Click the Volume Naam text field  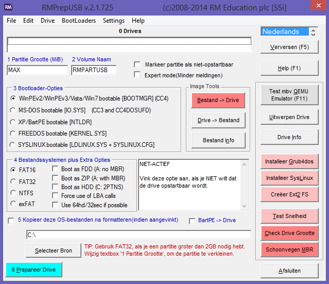94,70
